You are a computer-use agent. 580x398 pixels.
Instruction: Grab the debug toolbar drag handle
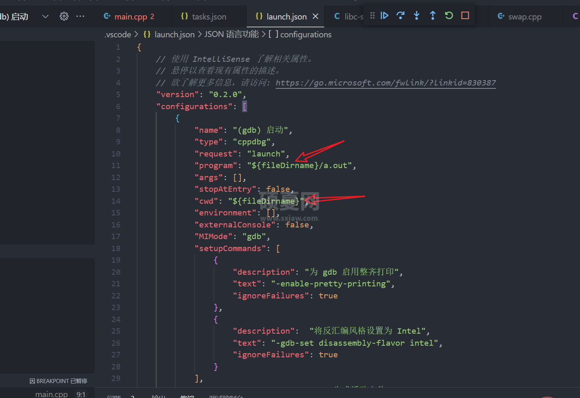click(372, 16)
